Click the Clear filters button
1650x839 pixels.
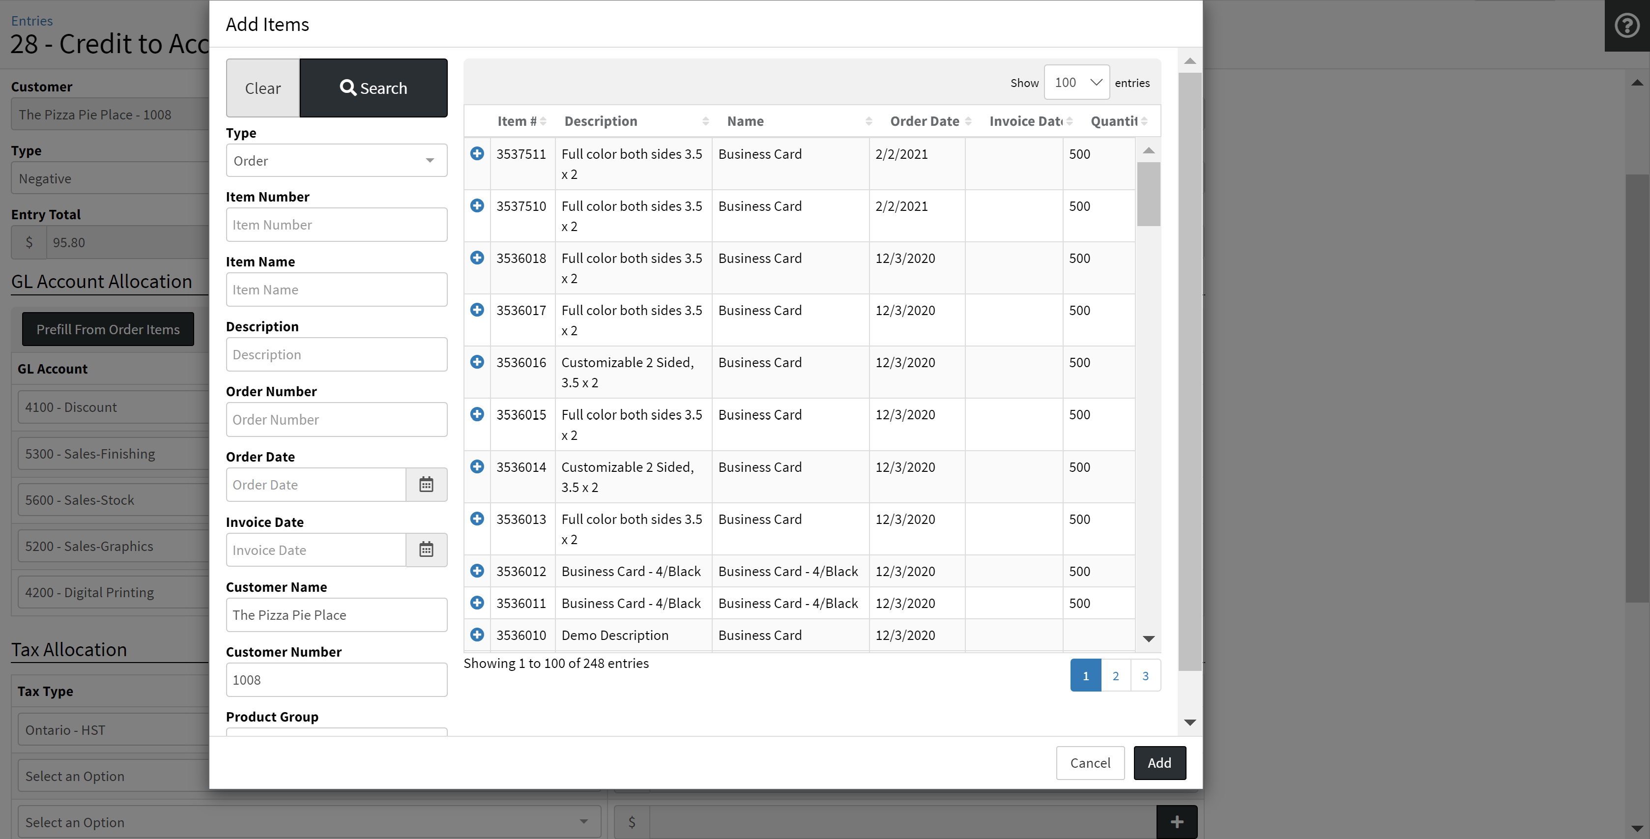(262, 88)
